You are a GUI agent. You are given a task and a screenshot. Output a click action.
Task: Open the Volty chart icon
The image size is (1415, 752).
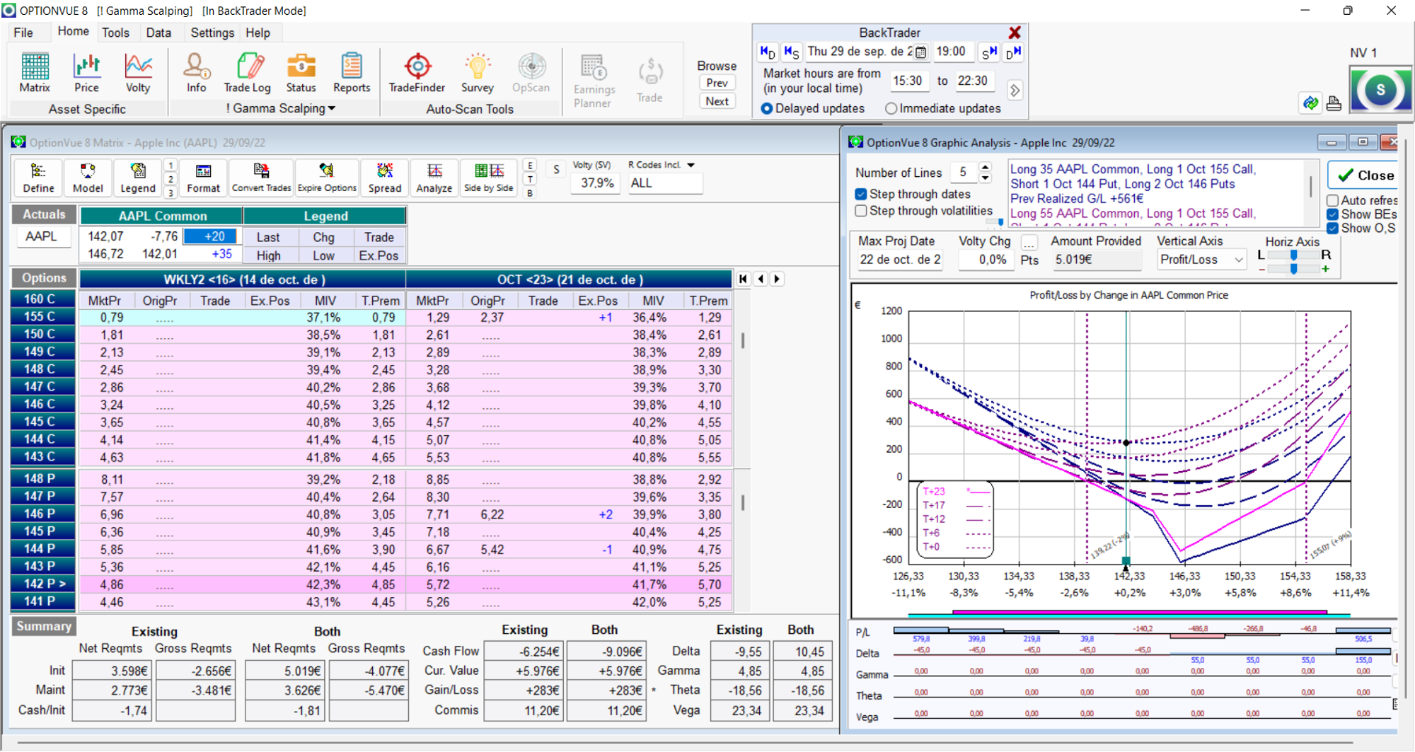(138, 73)
